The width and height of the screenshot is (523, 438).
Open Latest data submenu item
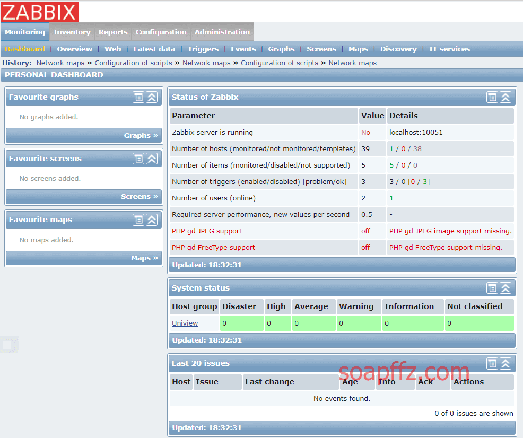pyautogui.click(x=154, y=49)
